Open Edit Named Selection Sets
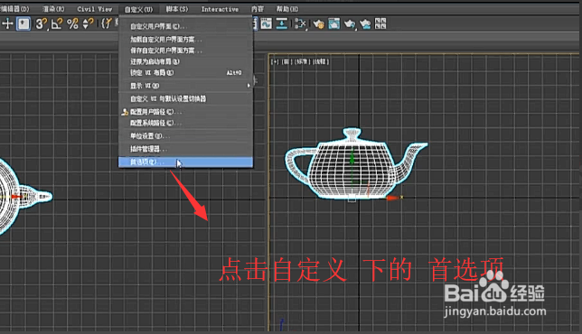Viewport: 582px width, 334px height. 107,24
